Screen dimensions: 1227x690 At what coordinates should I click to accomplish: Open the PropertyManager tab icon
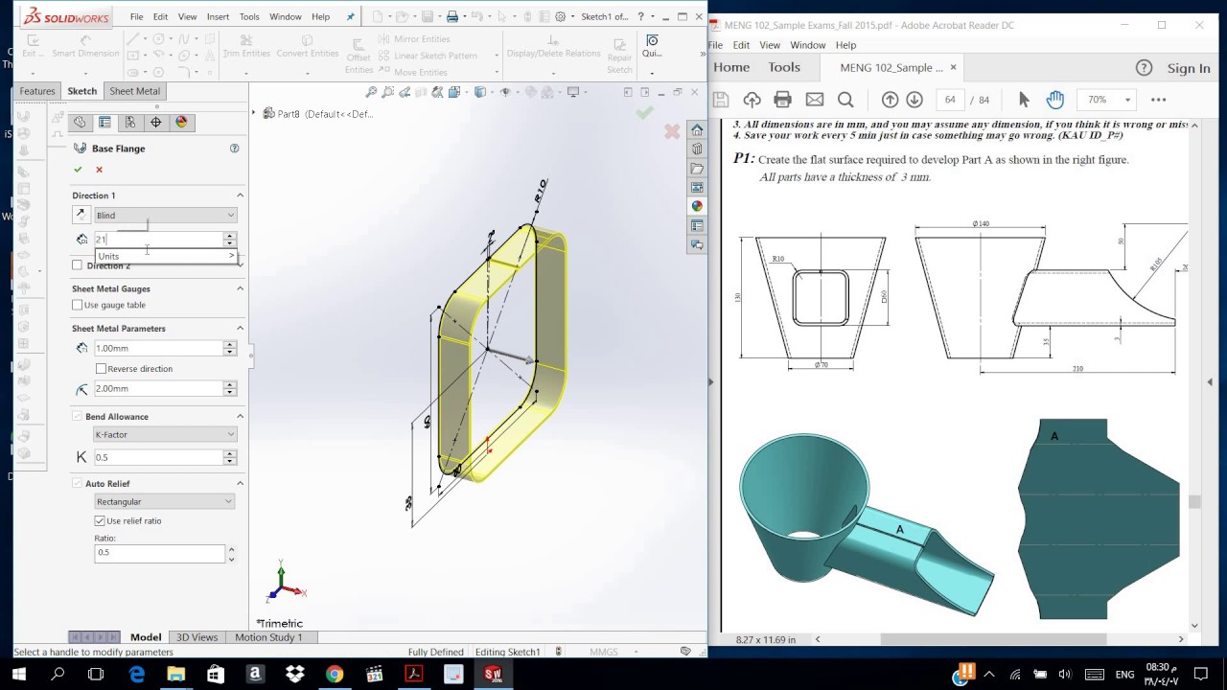pyautogui.click(x=104, y=122)
